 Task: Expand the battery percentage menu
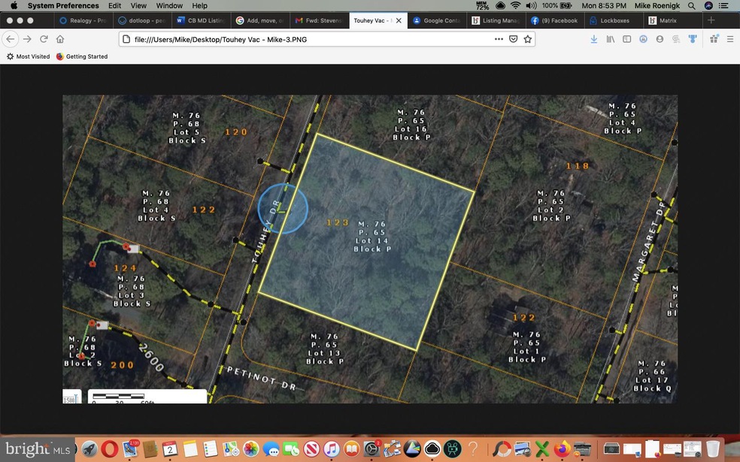(x=550, y=5)
